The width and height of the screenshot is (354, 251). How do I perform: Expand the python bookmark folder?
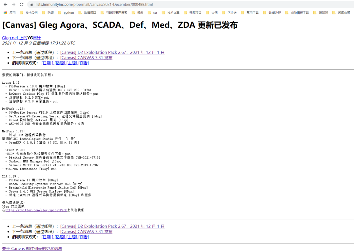pos(66,13)
